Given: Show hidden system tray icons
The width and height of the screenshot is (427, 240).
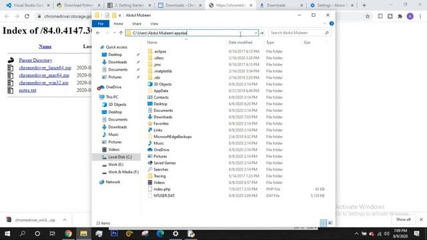Looking at the screenshot, I should coord(356,233).
